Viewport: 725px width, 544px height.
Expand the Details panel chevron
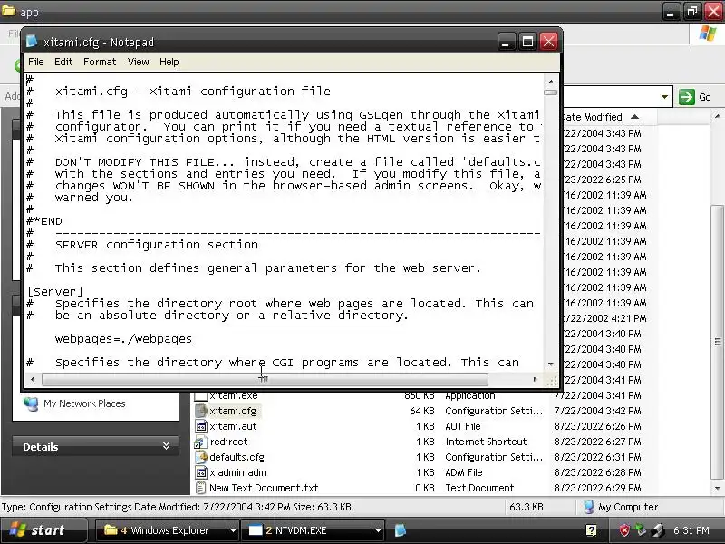[x=166, y=446]
